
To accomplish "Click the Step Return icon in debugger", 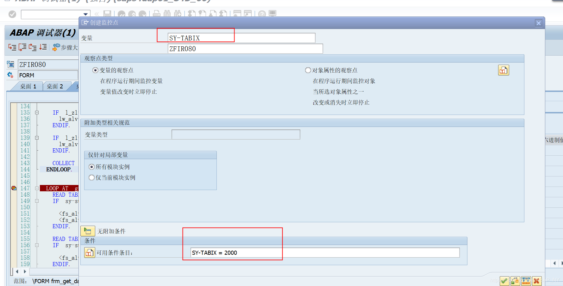I will coord(33,47).
